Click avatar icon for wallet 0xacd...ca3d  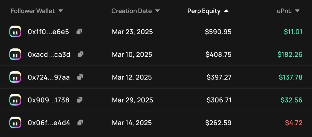tap(15, 54)
